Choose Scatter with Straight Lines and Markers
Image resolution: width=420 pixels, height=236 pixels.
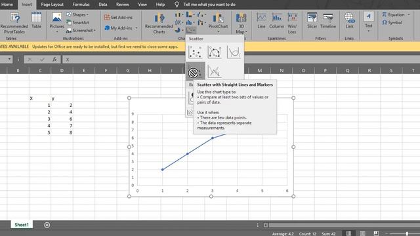[x=196, y=71]
